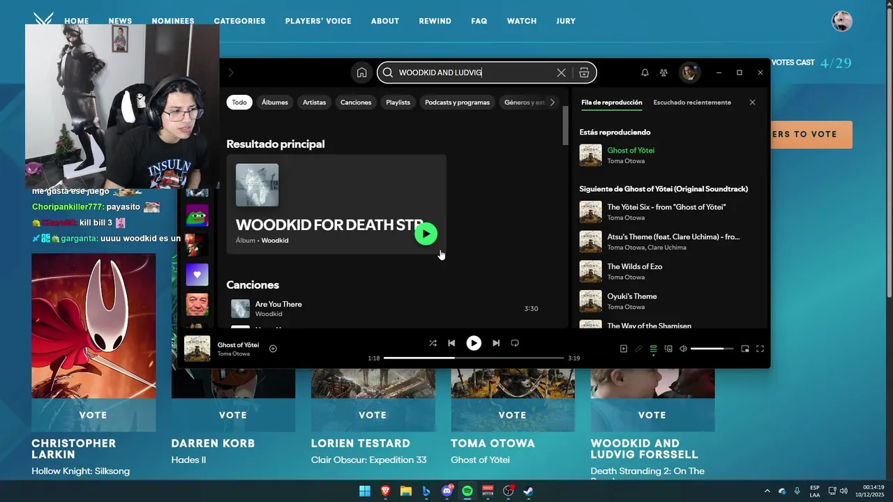
Task: Adjust the Spotify volume slider
Action: (x=712, y=349)
